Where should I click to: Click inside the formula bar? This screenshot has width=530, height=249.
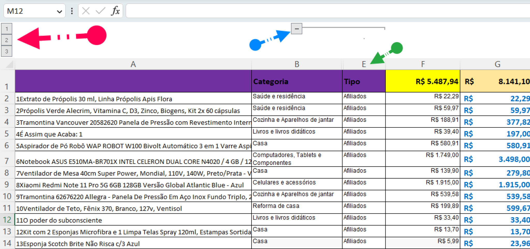pos(259,11)
